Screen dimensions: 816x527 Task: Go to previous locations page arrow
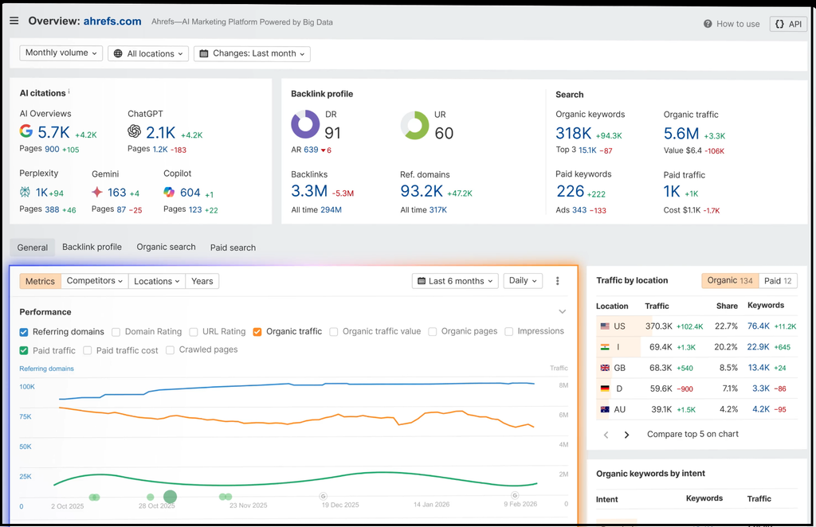(x=606, y=435)
